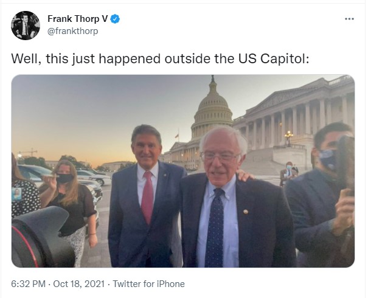Open the Twitter for iPhone source link

[x=148, y=284]
